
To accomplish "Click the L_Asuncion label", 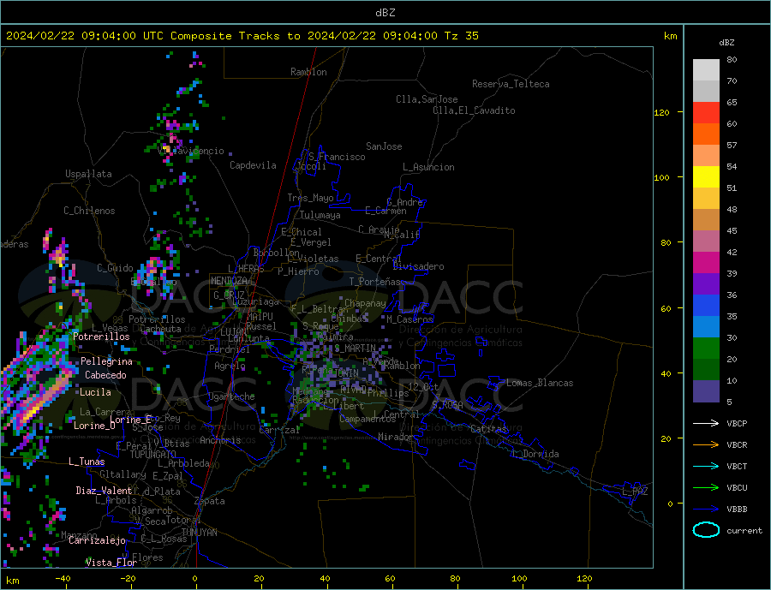I will tap(428, 167).
